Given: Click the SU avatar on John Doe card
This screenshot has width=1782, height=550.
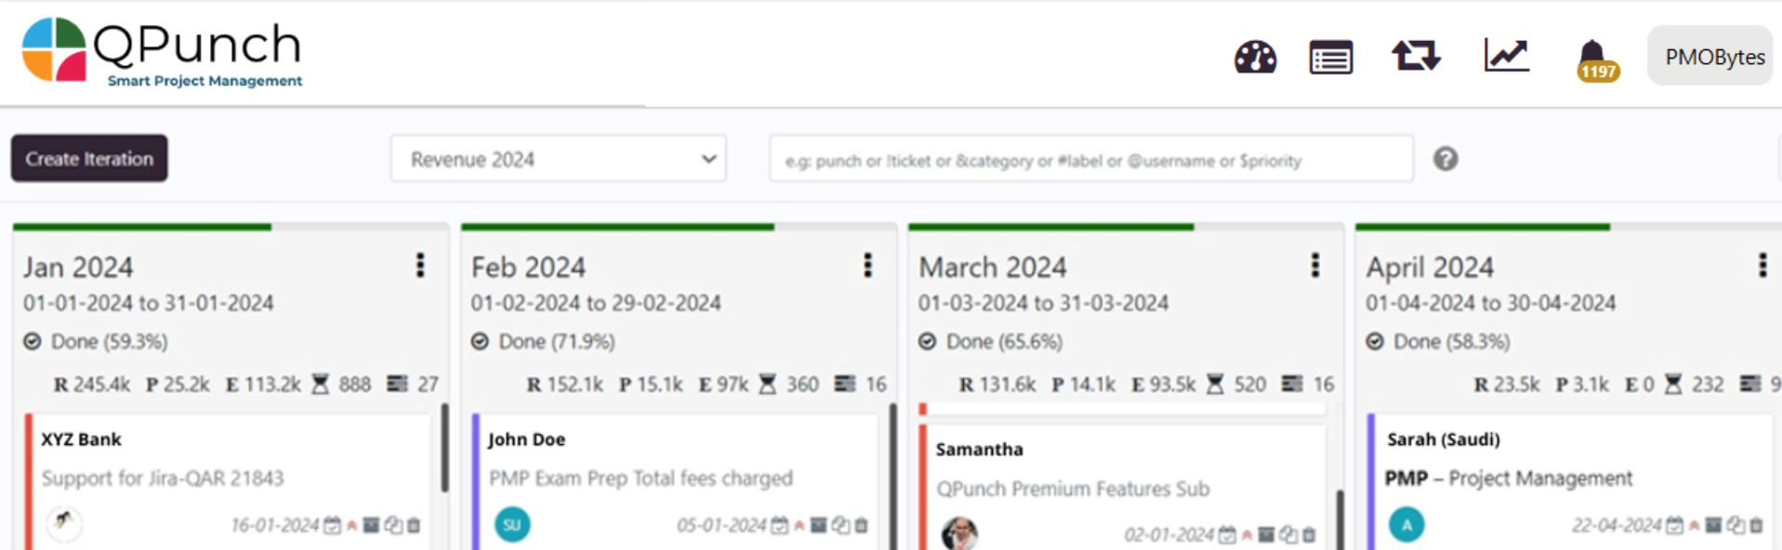Looking at the screenshot, I should click(x=512, y=525).
